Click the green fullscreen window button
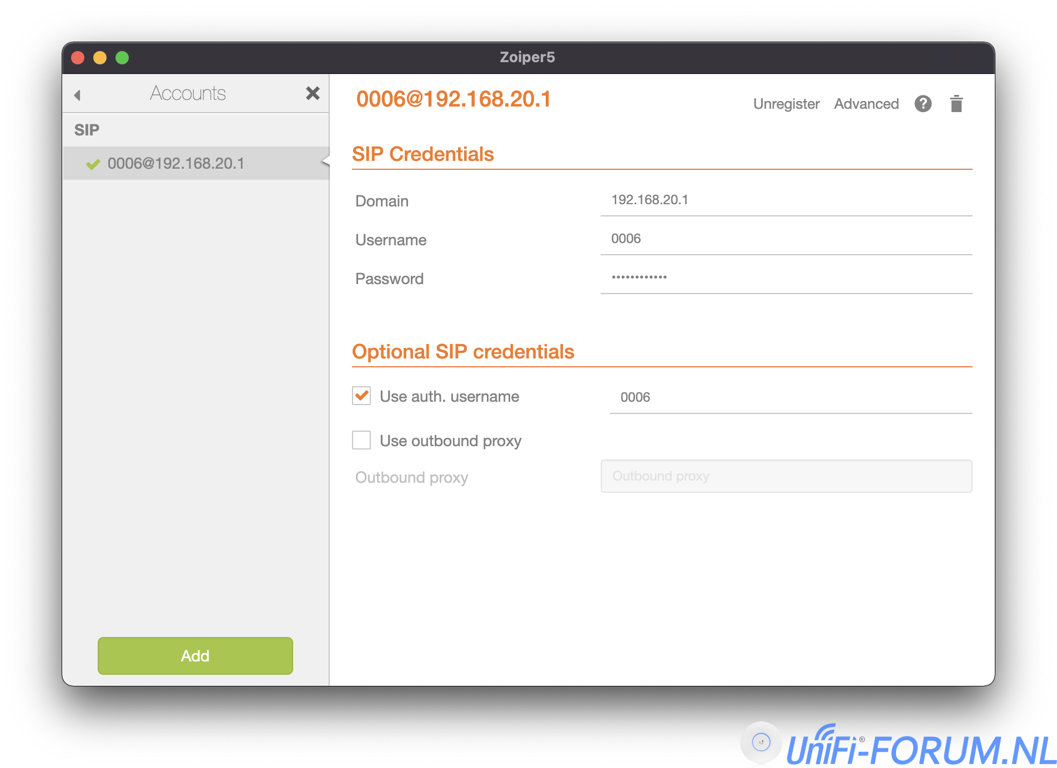This screenshot has height=768, width=1057. pos(122,58)
